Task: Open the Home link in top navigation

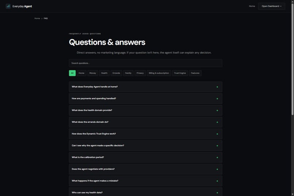Action: click(x=252, y=6)
